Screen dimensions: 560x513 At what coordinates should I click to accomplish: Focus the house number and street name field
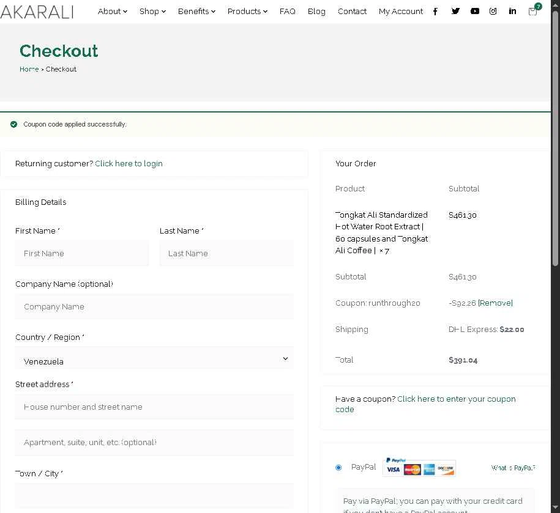point(154,407)
